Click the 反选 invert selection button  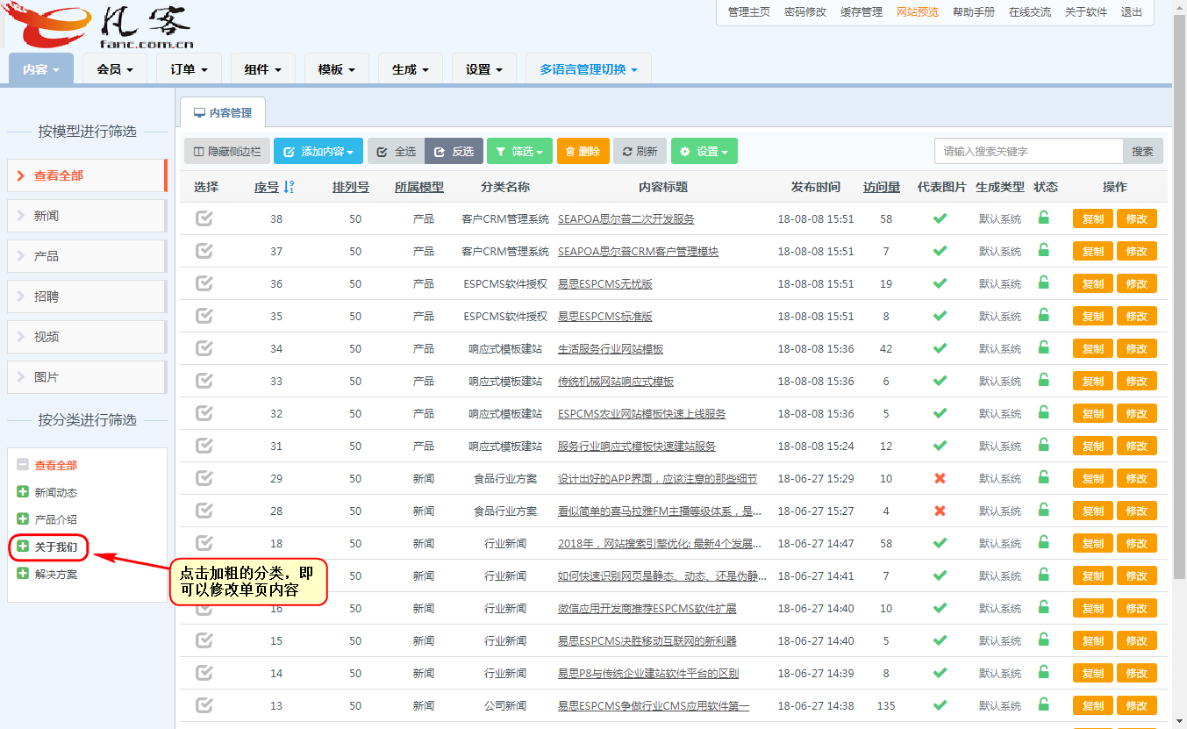pyautogui.click(x=454, y=151)
